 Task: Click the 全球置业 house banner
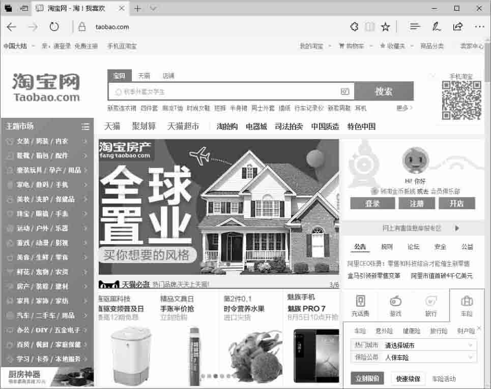coord(219,207)
